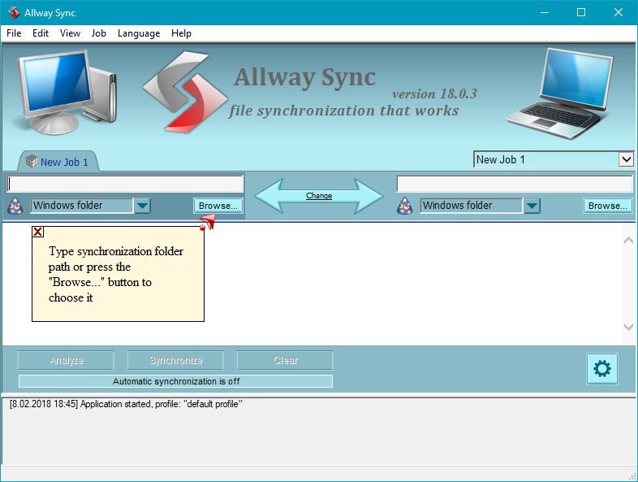Click the Automatic synchronization is off bar
Image resolution: width=638 pixels, height=482 pixels.
(176, 381)
